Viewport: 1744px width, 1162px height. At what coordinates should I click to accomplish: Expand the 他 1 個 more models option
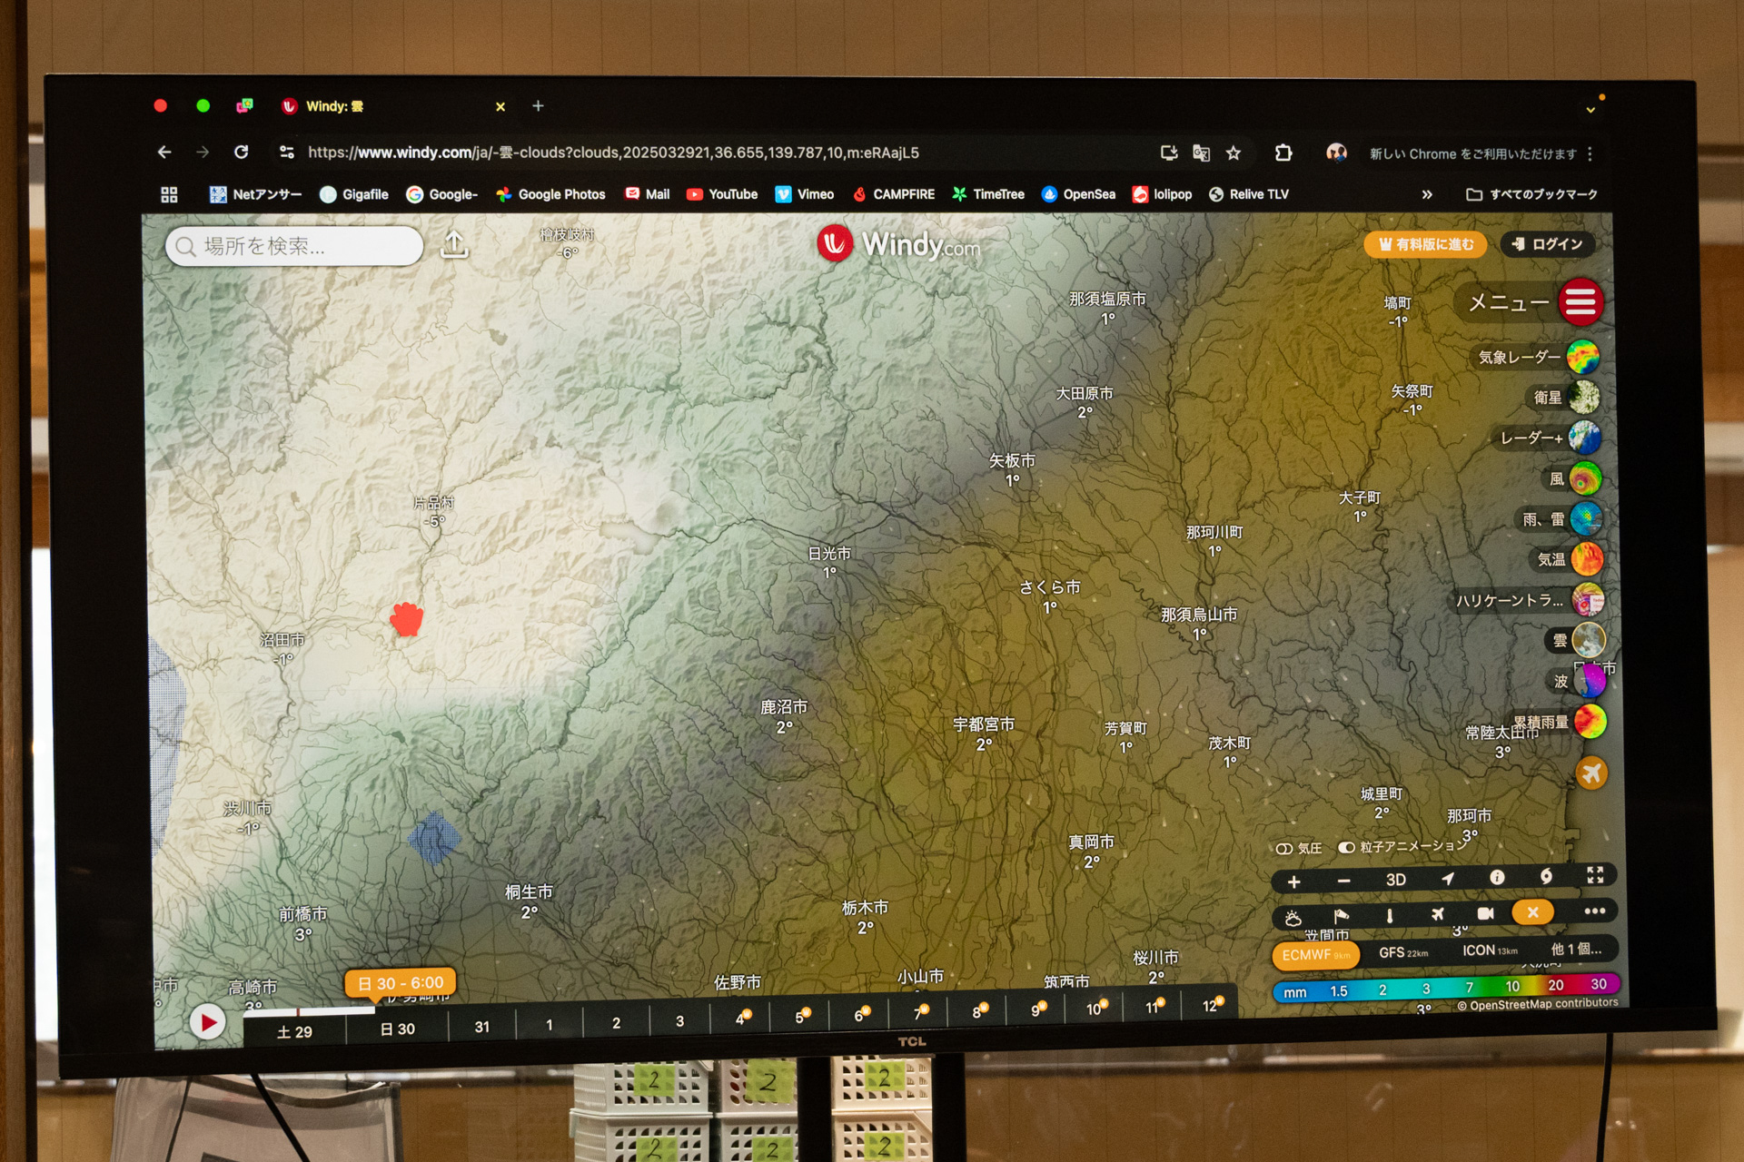(1576, 950)
